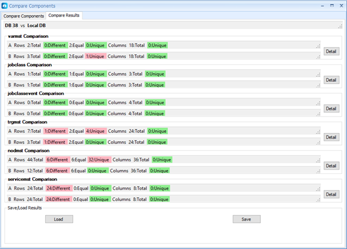This screenshot has height=249, width=347.
Task: Click 8:Total columns in servicemst row A
Action: 140,188
